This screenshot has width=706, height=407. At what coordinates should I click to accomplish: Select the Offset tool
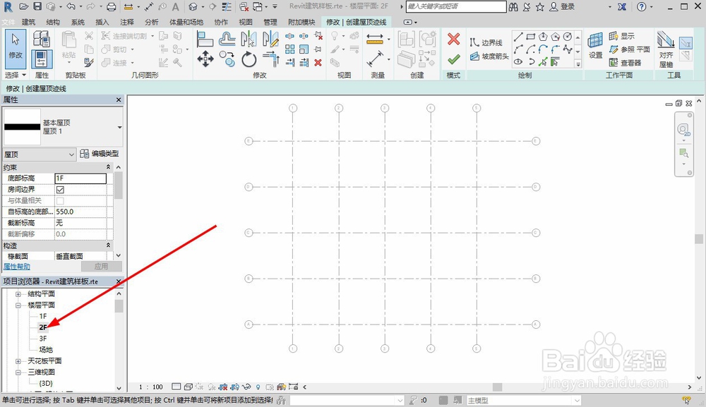tap(227, 39)
